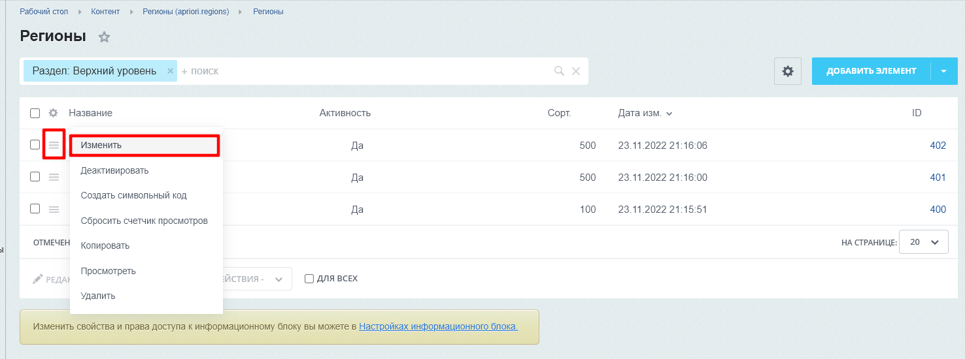Clear the search field with the X icon

(576, 71)
